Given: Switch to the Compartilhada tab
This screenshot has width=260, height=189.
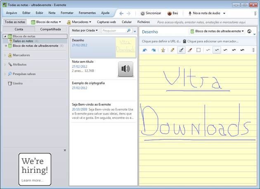Looking at the screenshot, I should tap(50, 29).
